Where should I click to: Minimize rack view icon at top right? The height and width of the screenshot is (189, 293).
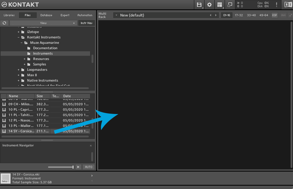coord(290,15)
